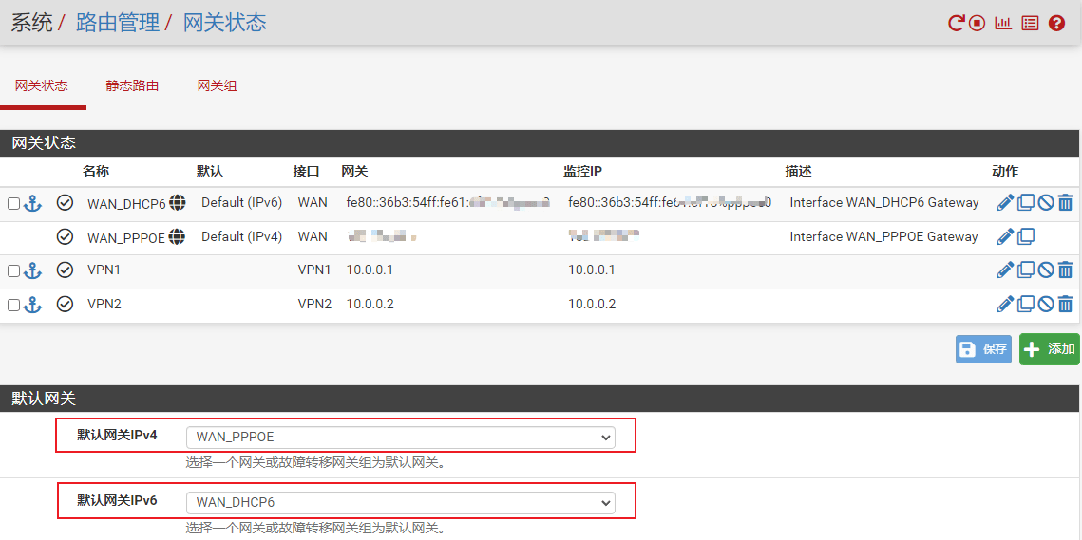Viewport: 1082px width, 540px height.
Task: Switch to the 网关组 tab
Action: click(217, 85)
